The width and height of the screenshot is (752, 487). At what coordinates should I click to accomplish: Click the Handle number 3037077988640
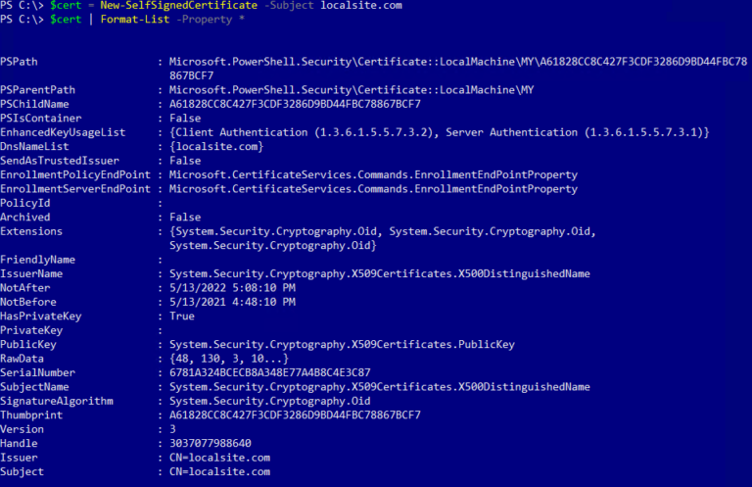pos(211,443)
